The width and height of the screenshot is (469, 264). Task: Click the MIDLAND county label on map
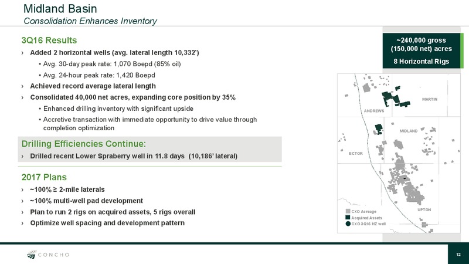(x=408, y=131)
